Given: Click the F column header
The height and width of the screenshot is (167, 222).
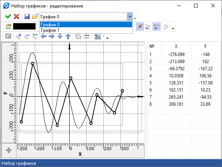Looking at the screenshot, I should 206,46.
